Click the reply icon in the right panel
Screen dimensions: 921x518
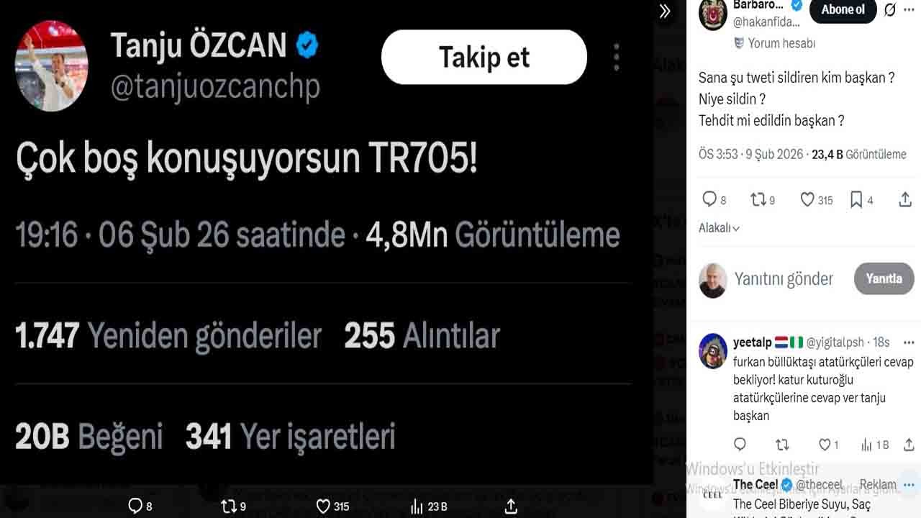click(709, 199)
